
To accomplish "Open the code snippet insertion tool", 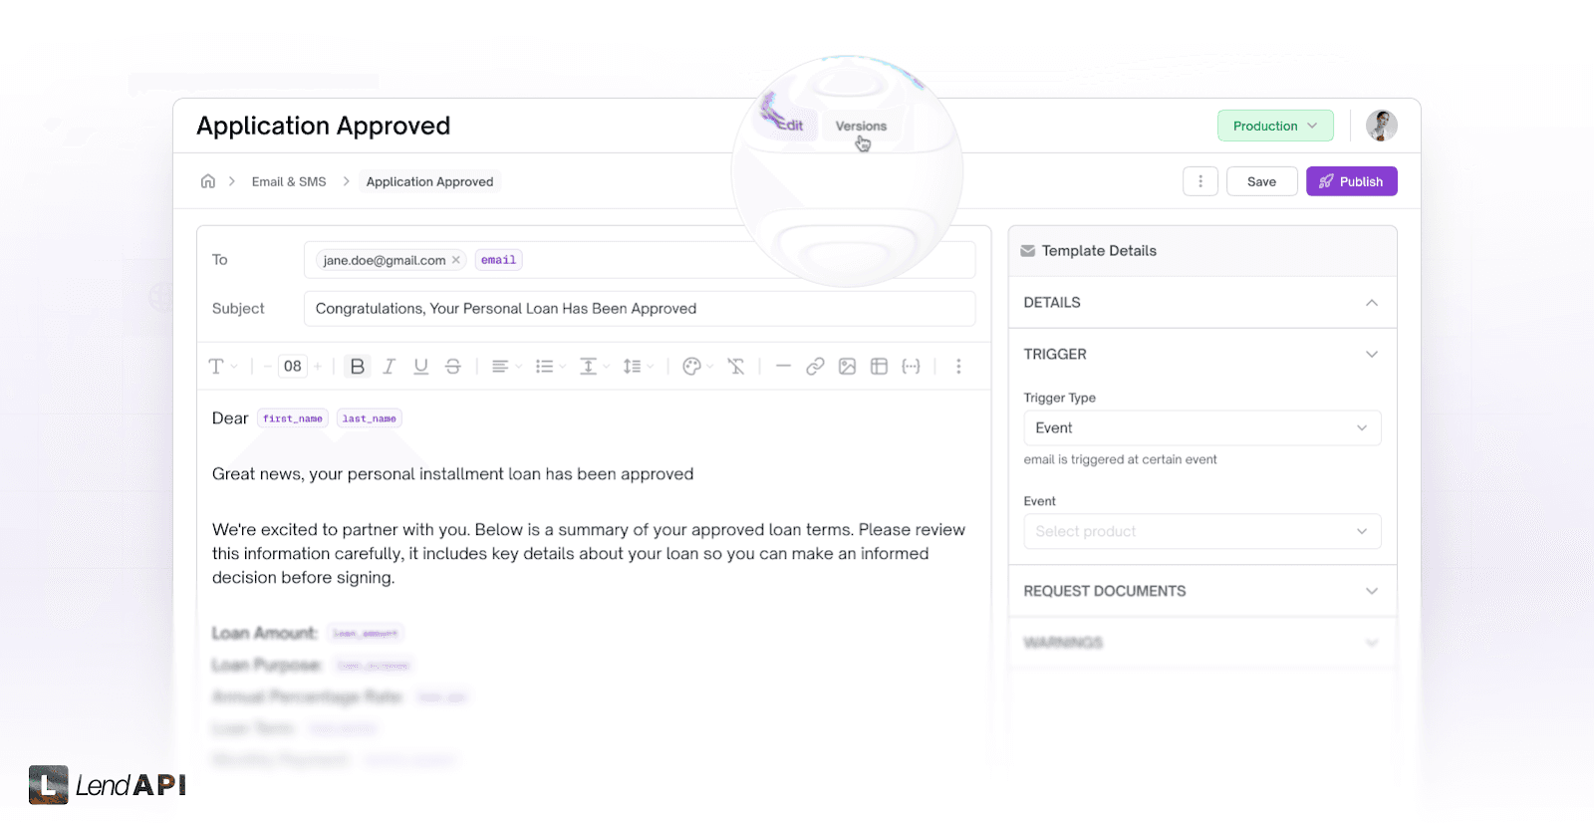I will pyautogui.click(x=911, y=366).
